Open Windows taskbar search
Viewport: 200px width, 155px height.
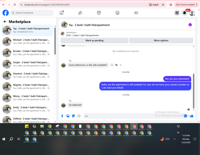[11, 139]
